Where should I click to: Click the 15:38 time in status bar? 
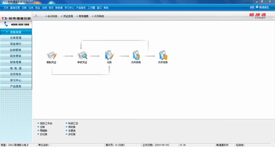click(183, 145)
